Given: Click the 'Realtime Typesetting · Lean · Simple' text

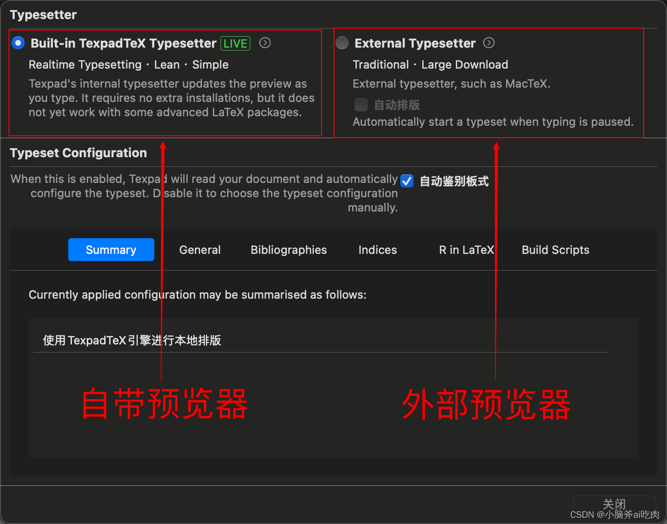Looking at the screenshot, I should pos(129,64).
